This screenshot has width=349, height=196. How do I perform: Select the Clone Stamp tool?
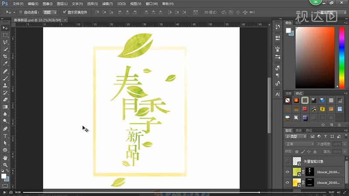[5, 85]
